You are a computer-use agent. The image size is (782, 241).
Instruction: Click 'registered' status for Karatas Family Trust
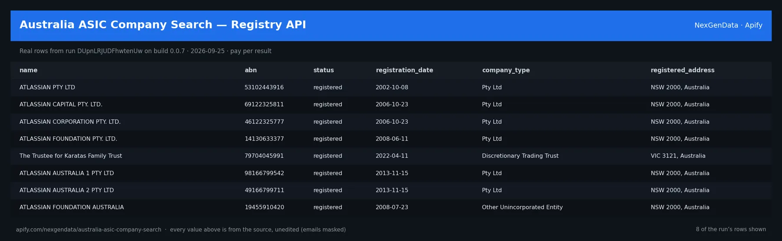pyautogui.click(x=328, y=156)
